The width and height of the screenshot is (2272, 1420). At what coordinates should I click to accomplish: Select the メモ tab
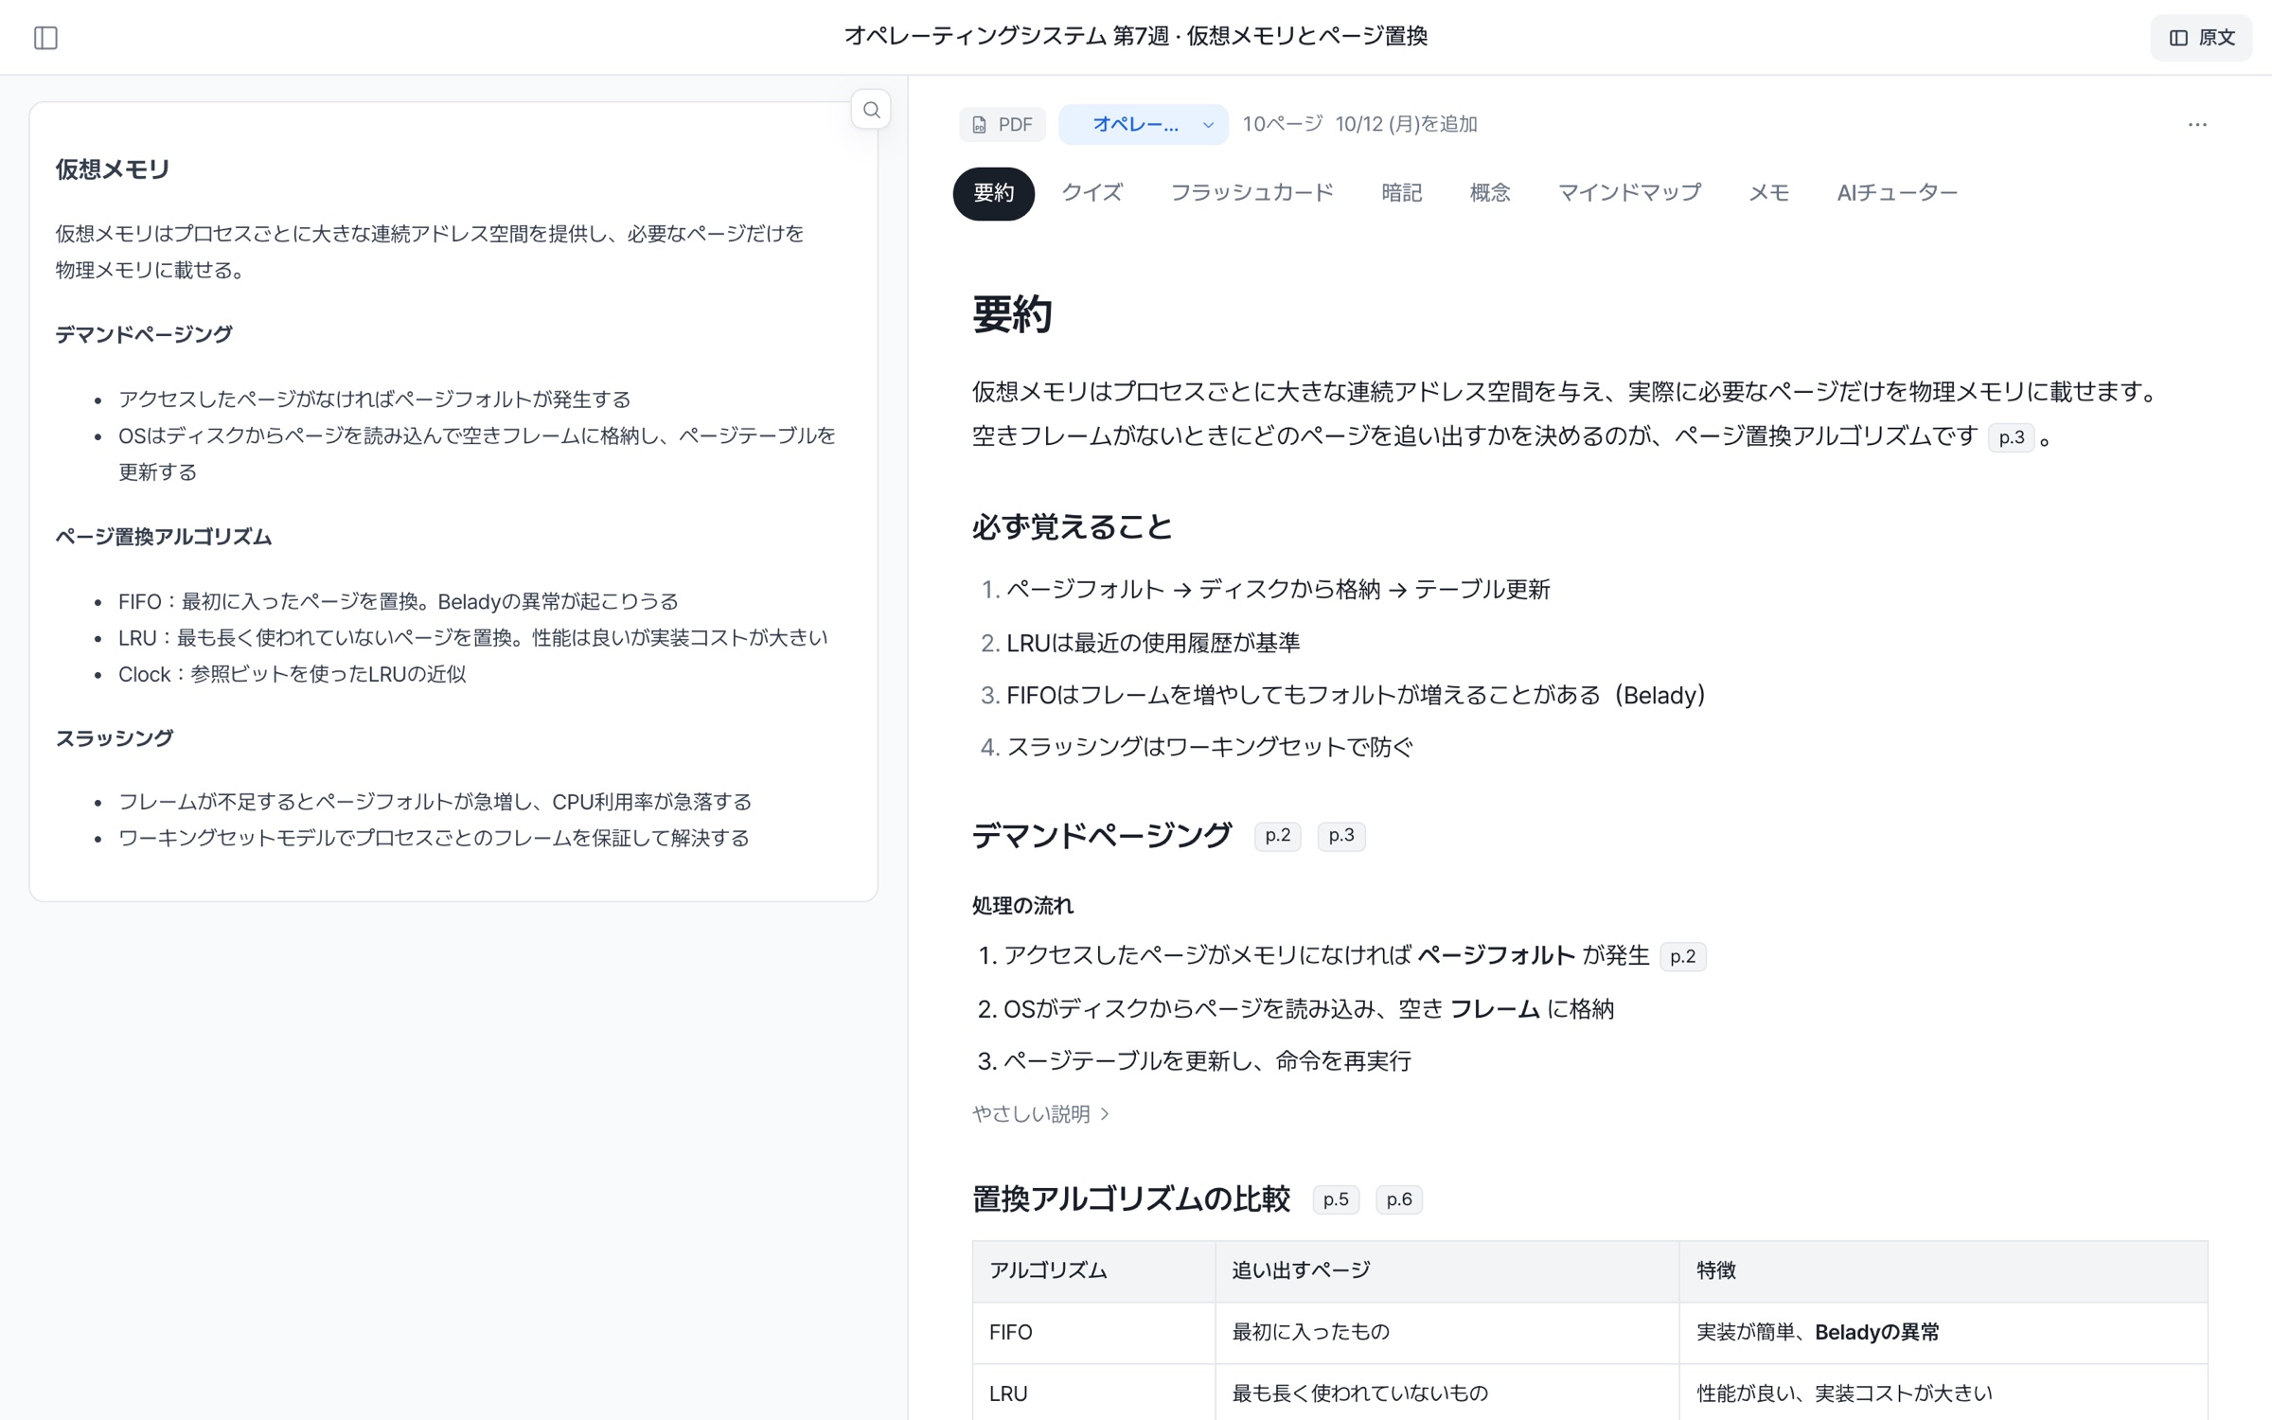pos(1768,193)
